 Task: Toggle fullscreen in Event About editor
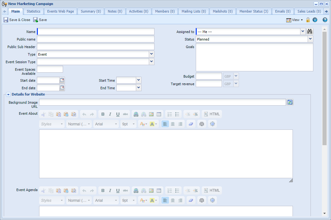pos(212,124)
